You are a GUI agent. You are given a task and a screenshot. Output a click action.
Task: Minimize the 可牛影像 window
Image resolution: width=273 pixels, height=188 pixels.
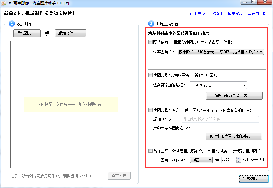[245, 2]
